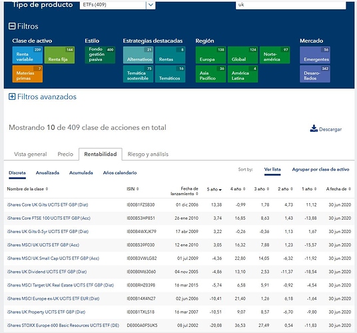Toggle the Europa region filter

pyautogui.click(x=210, y=55)
